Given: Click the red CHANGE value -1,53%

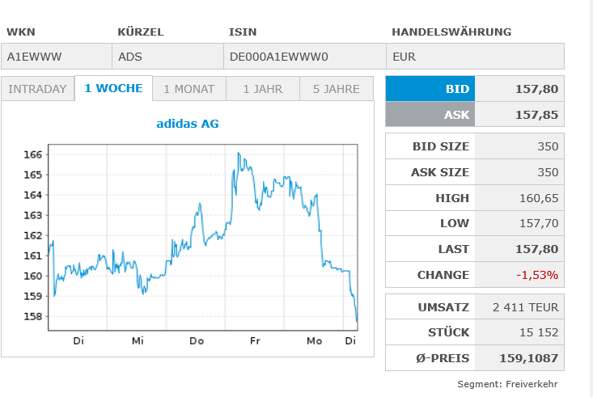Looking at the screenshot, I should coord(537,275).
